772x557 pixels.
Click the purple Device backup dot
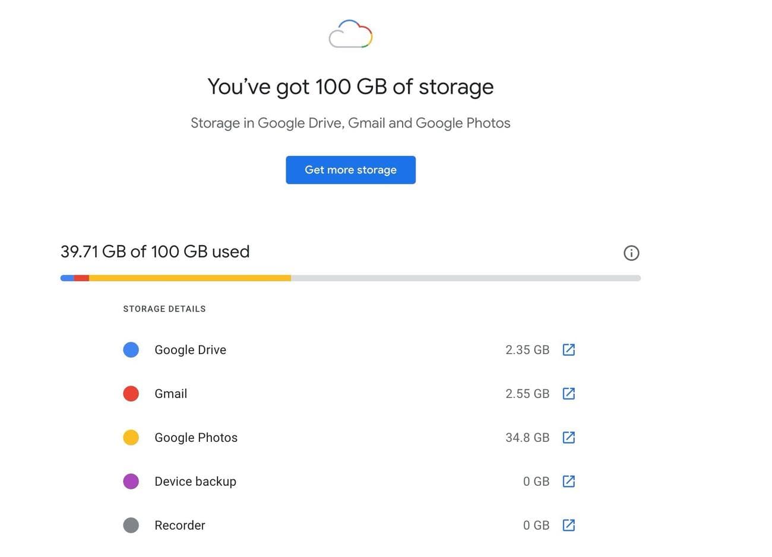point(131,481)
